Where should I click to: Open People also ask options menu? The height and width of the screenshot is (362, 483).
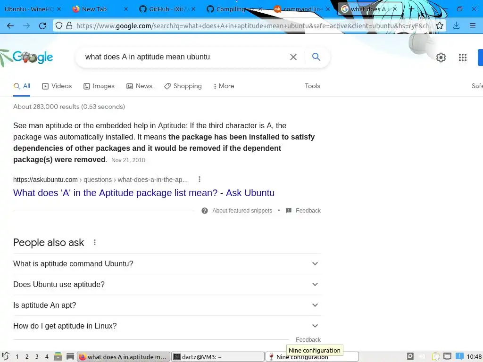(x=94, y=243)
